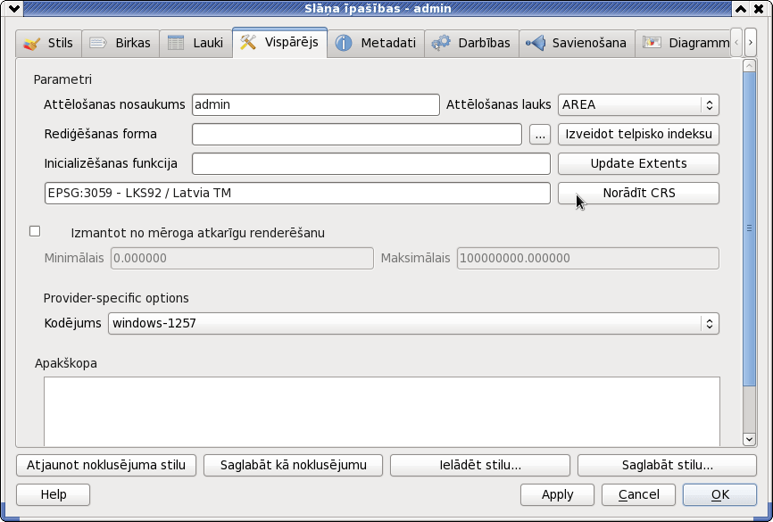
Task: Click Saglabāt kā noklusējumu button
Action: click(294, 465)
